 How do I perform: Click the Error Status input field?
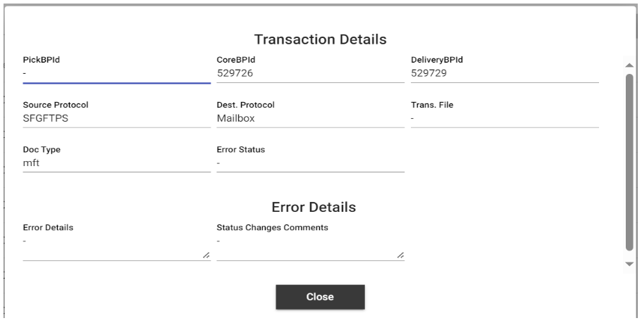(x=310, y=163)
